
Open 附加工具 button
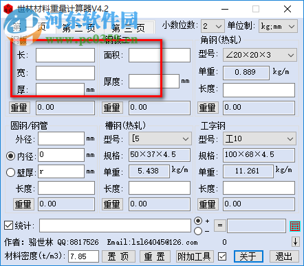tap(195, 256)
